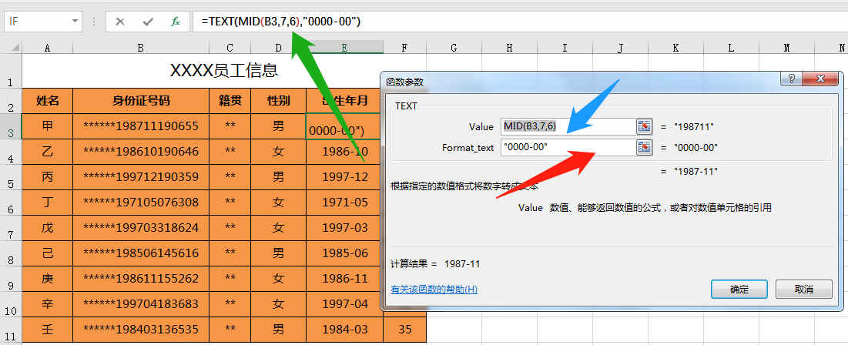Screen dimensions: 848x345
Task: Select cell containing ******198611155262
Action: (141, 279)
